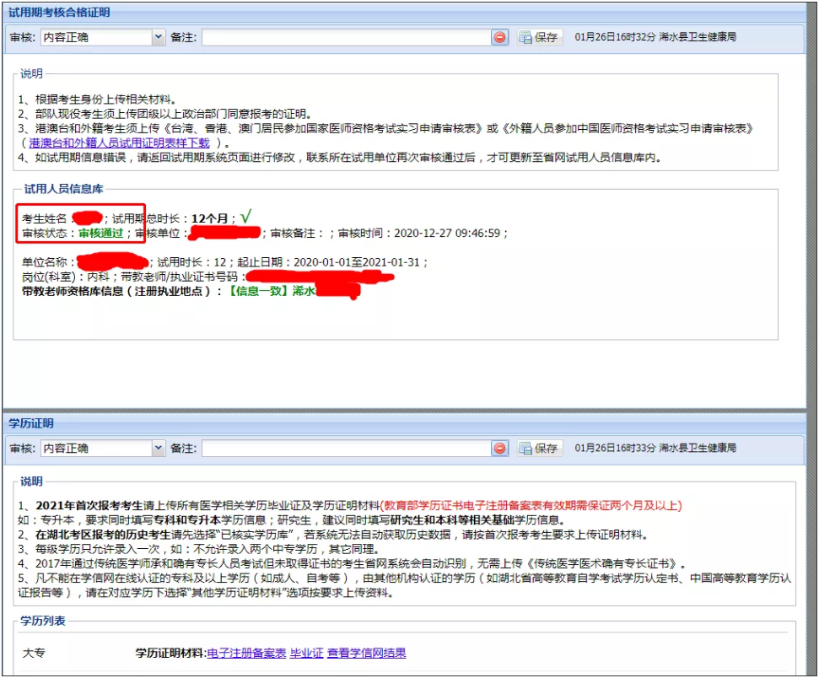Expand the top 审核 combo box arrow

coord(159,36)
